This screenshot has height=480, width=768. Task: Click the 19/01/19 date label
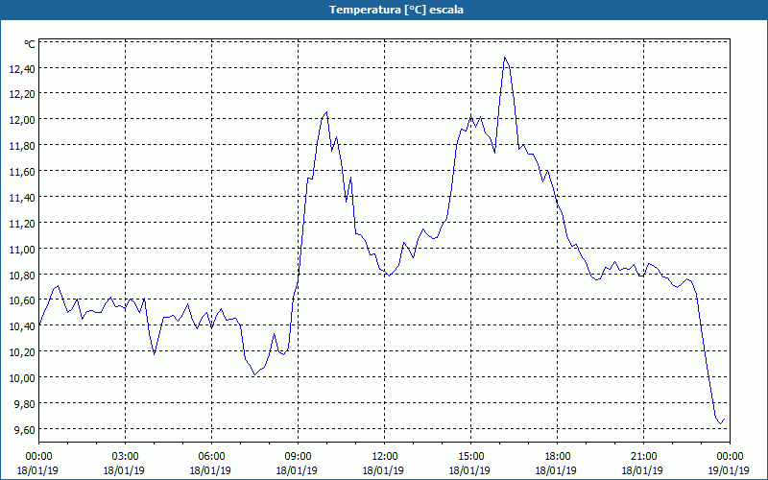729,470
